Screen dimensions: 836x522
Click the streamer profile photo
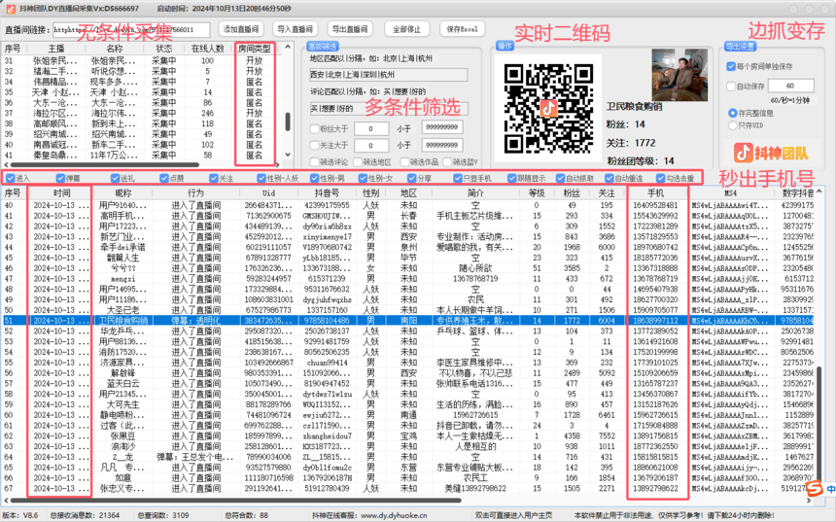(x=679, y=75)
